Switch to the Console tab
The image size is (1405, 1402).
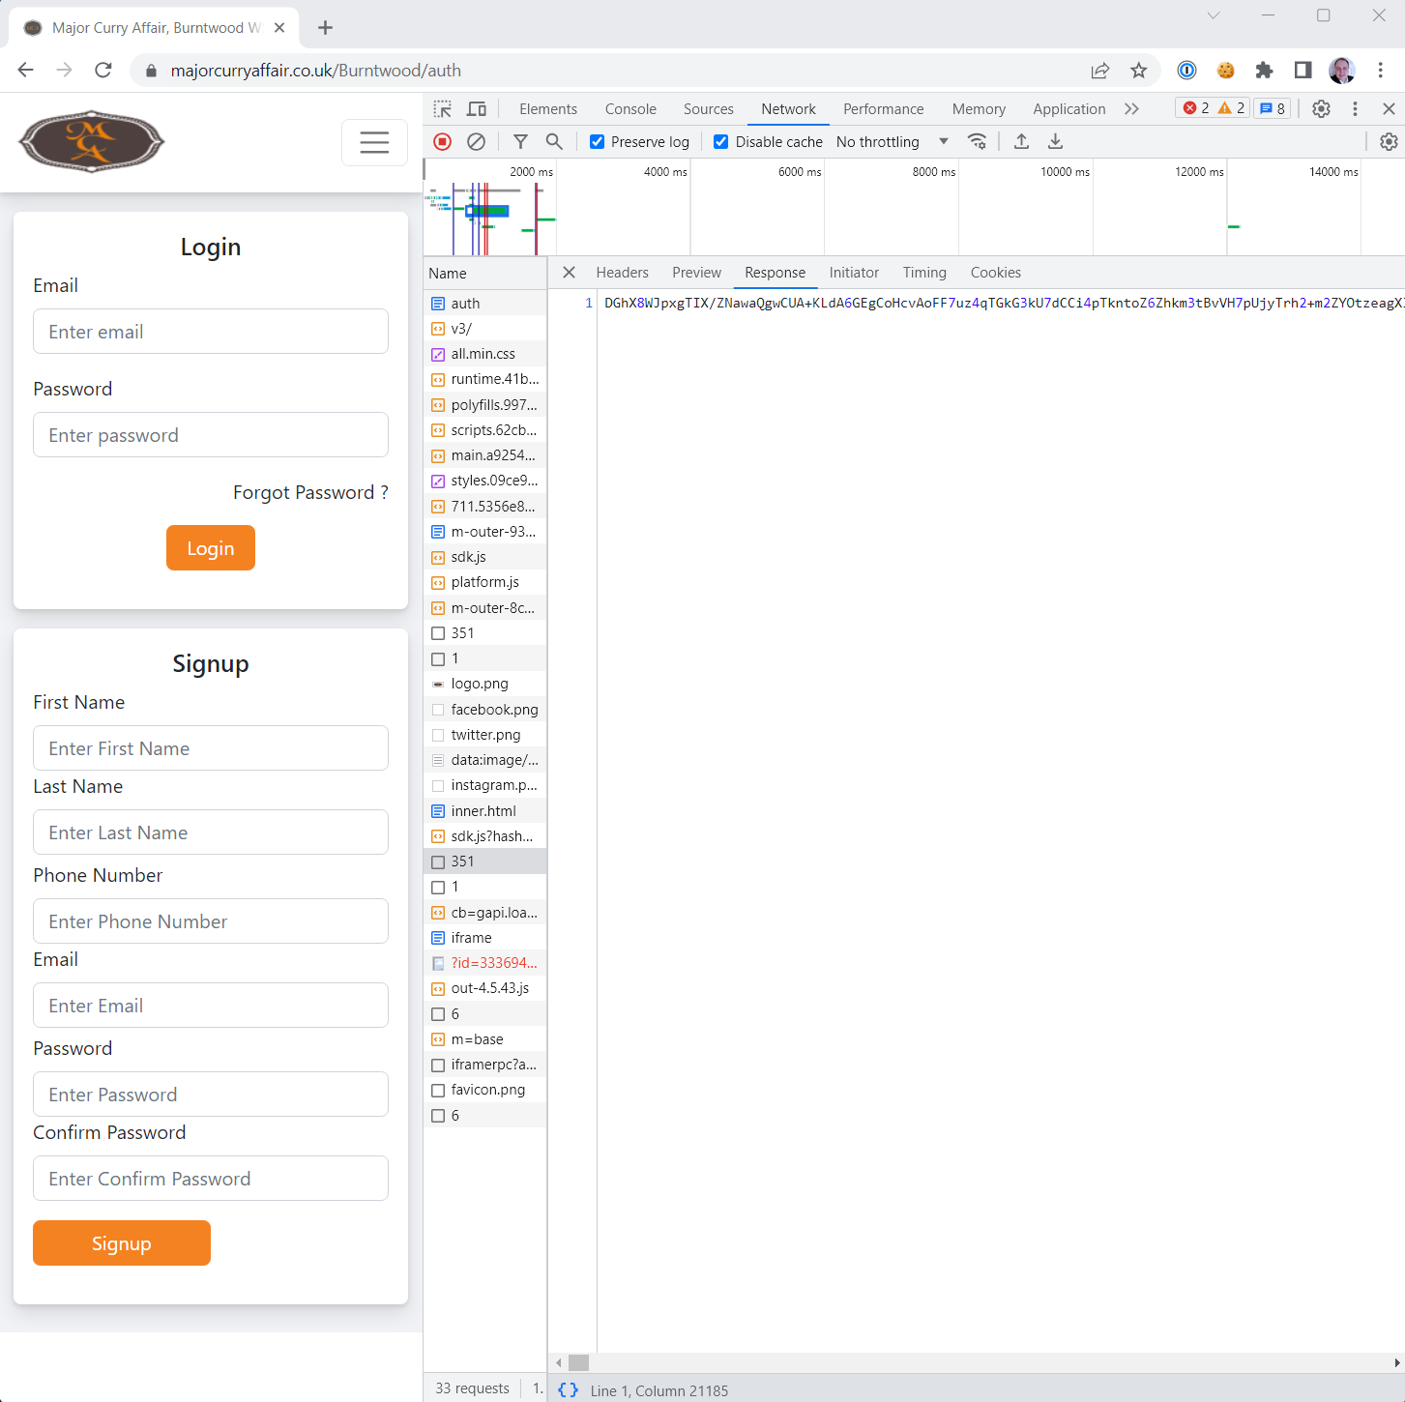point(630,109)
